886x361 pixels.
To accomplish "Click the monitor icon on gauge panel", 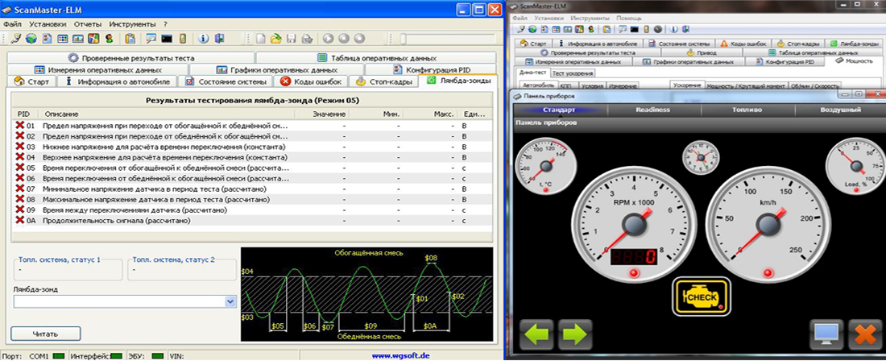I will coord(826,334).
